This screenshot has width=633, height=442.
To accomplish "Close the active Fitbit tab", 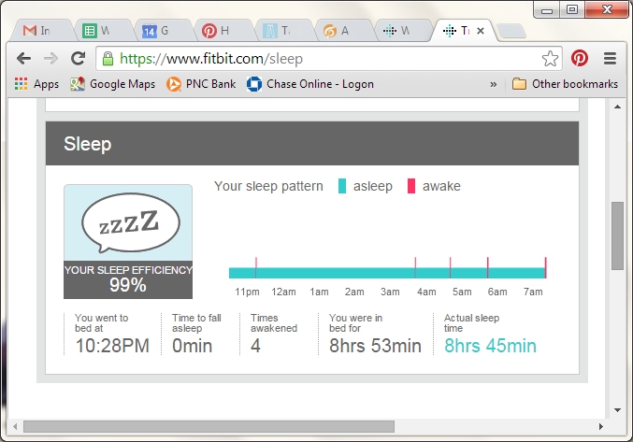I will (481, 31).
